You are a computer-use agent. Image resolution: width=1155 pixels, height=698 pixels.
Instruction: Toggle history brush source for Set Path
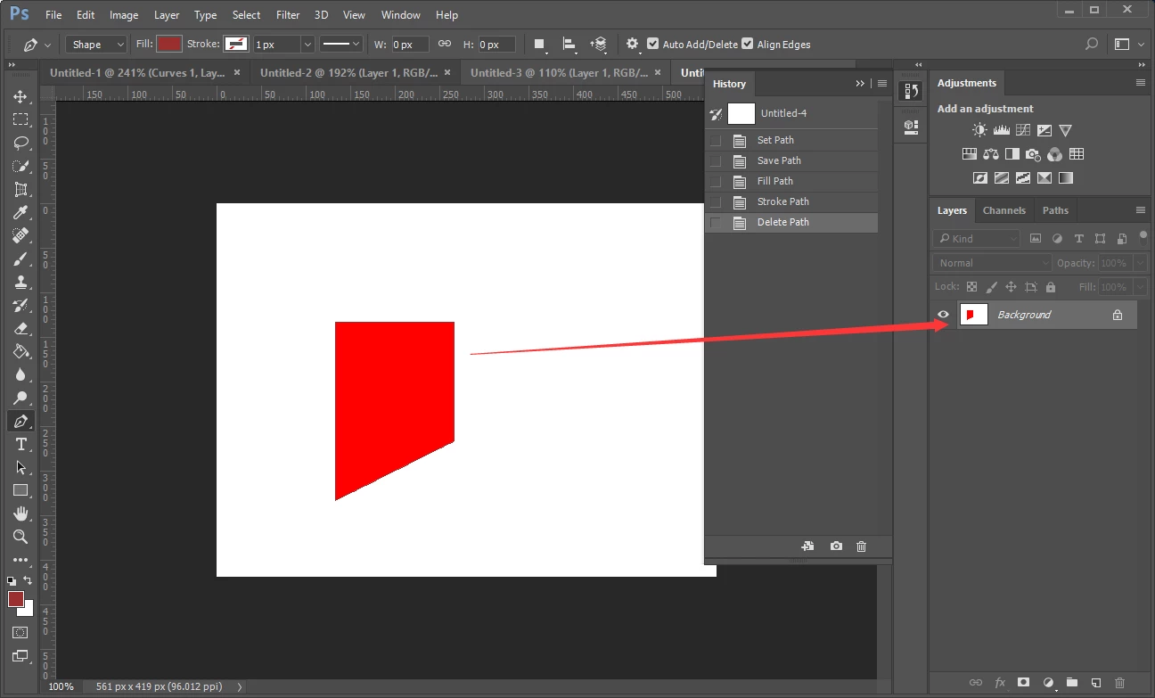(x=716, y=140)
